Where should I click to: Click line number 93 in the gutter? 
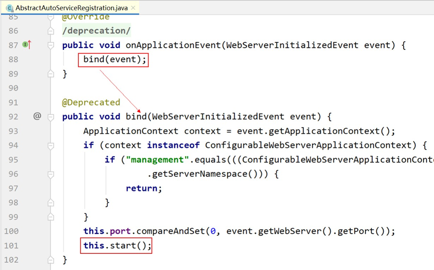click(x=13, y=131)
